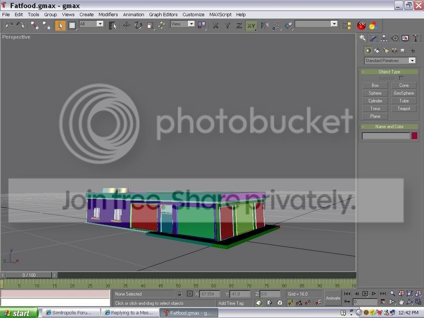Collapse the Name and Color rollout
The image size is (424, 318).
tap(389, 127)
